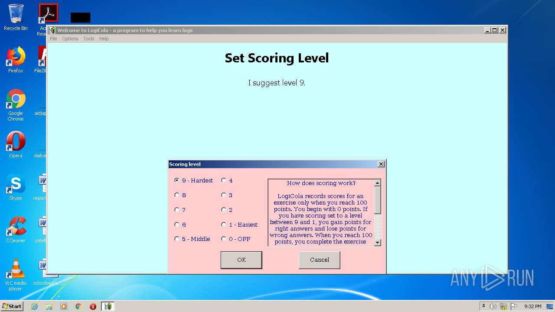555x312 pixels.
Task: Click the "Set Scoring Level" heading
Action: 277,58
